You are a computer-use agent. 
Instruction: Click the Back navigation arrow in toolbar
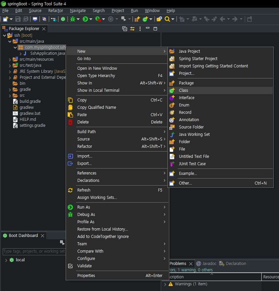(x=222, y=19)
